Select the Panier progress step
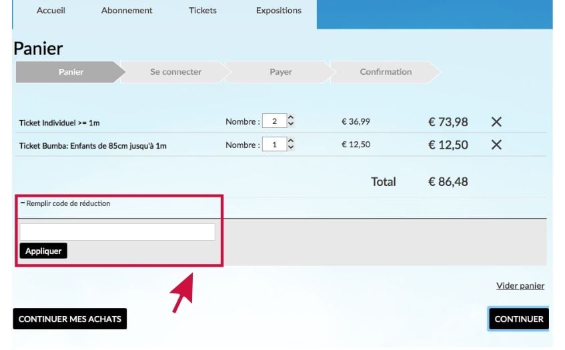Screen dimensions: 565x350 coord(71,72)
